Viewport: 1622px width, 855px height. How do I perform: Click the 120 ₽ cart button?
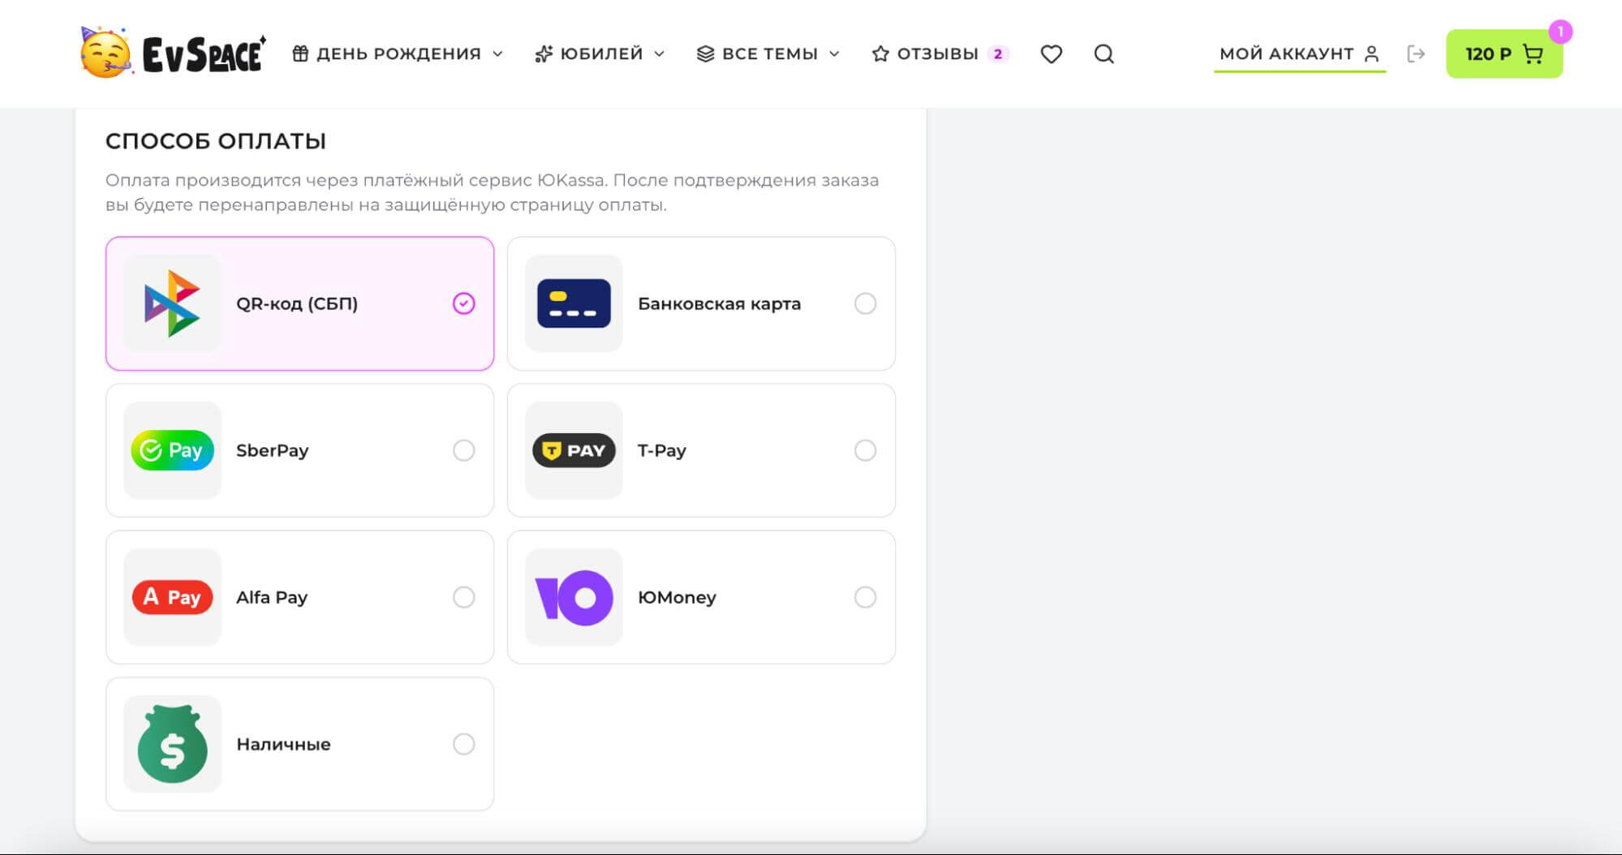point(1504,54)
